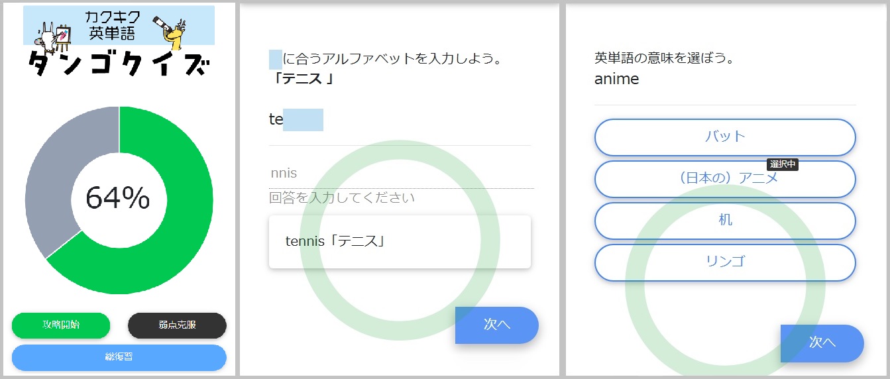The width and height of the screenshot is (890, 379).
Task: Select the （日本の）アニメ answer option
Action: (x=725, y=179)
